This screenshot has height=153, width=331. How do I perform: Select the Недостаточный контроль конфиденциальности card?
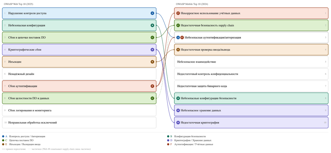tap(251, 74)
